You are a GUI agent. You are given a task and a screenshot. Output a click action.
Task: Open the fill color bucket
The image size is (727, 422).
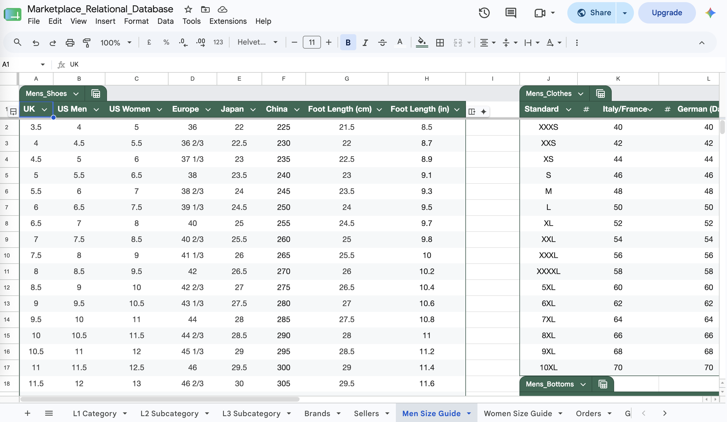pyautogui.click(x=422, y=43)
